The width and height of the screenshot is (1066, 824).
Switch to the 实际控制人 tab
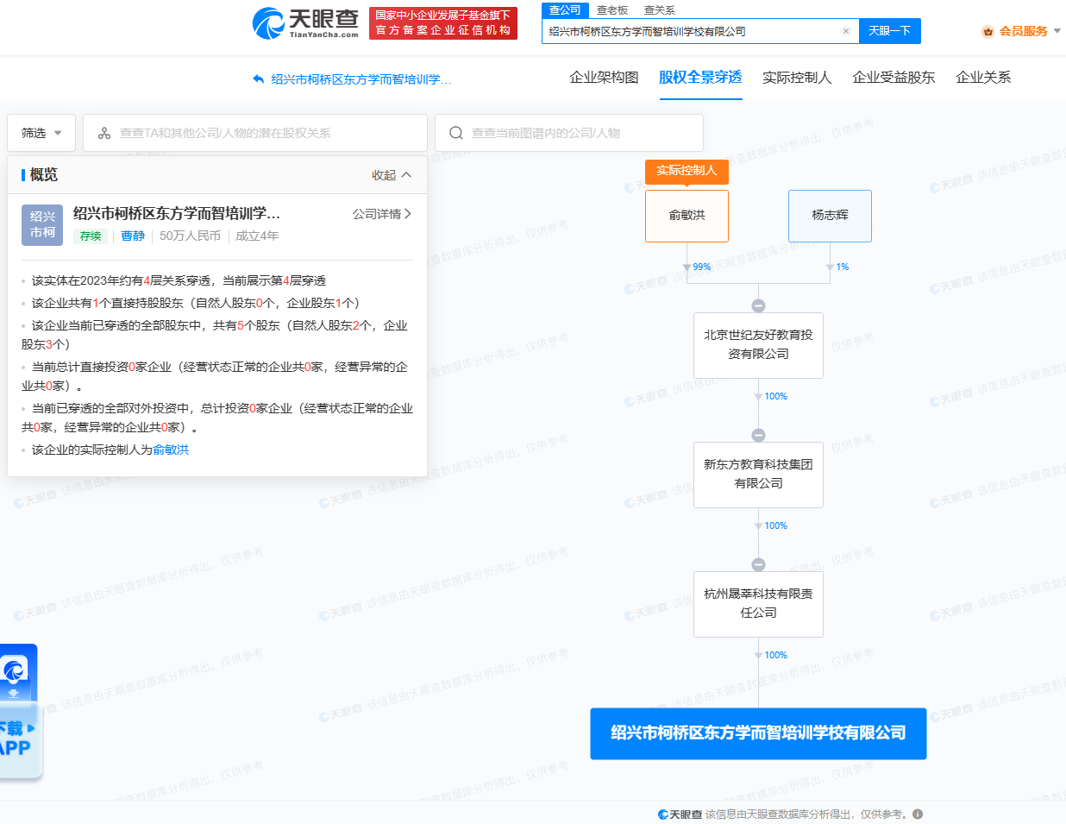tap(797, 78)
